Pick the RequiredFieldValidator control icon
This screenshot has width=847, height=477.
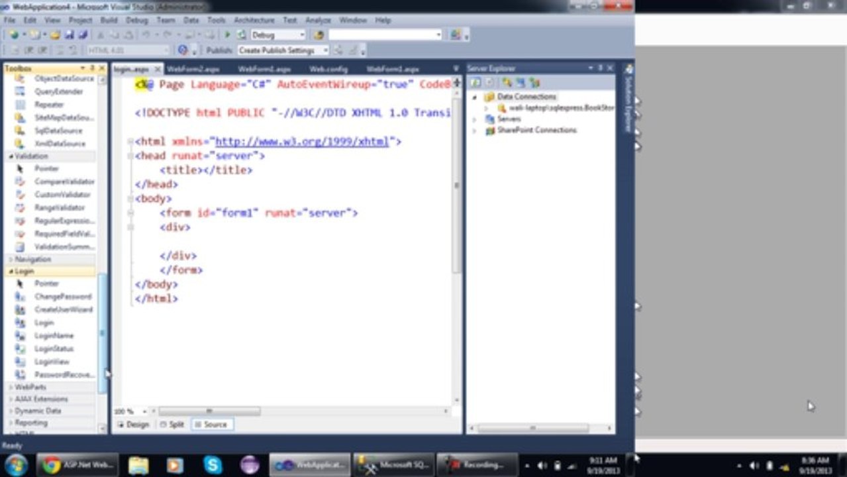coord(21,234)
